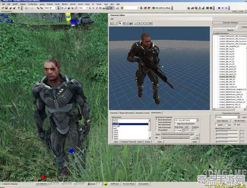Lock to Z axis in main toolbar
Image resolution: width=247 pixels, height=188 pixels.
point(97,8)
